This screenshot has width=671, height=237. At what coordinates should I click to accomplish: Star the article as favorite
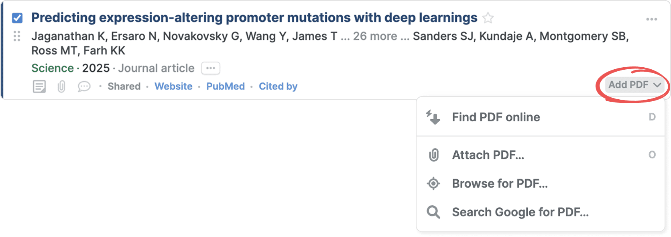click(488, 18)
